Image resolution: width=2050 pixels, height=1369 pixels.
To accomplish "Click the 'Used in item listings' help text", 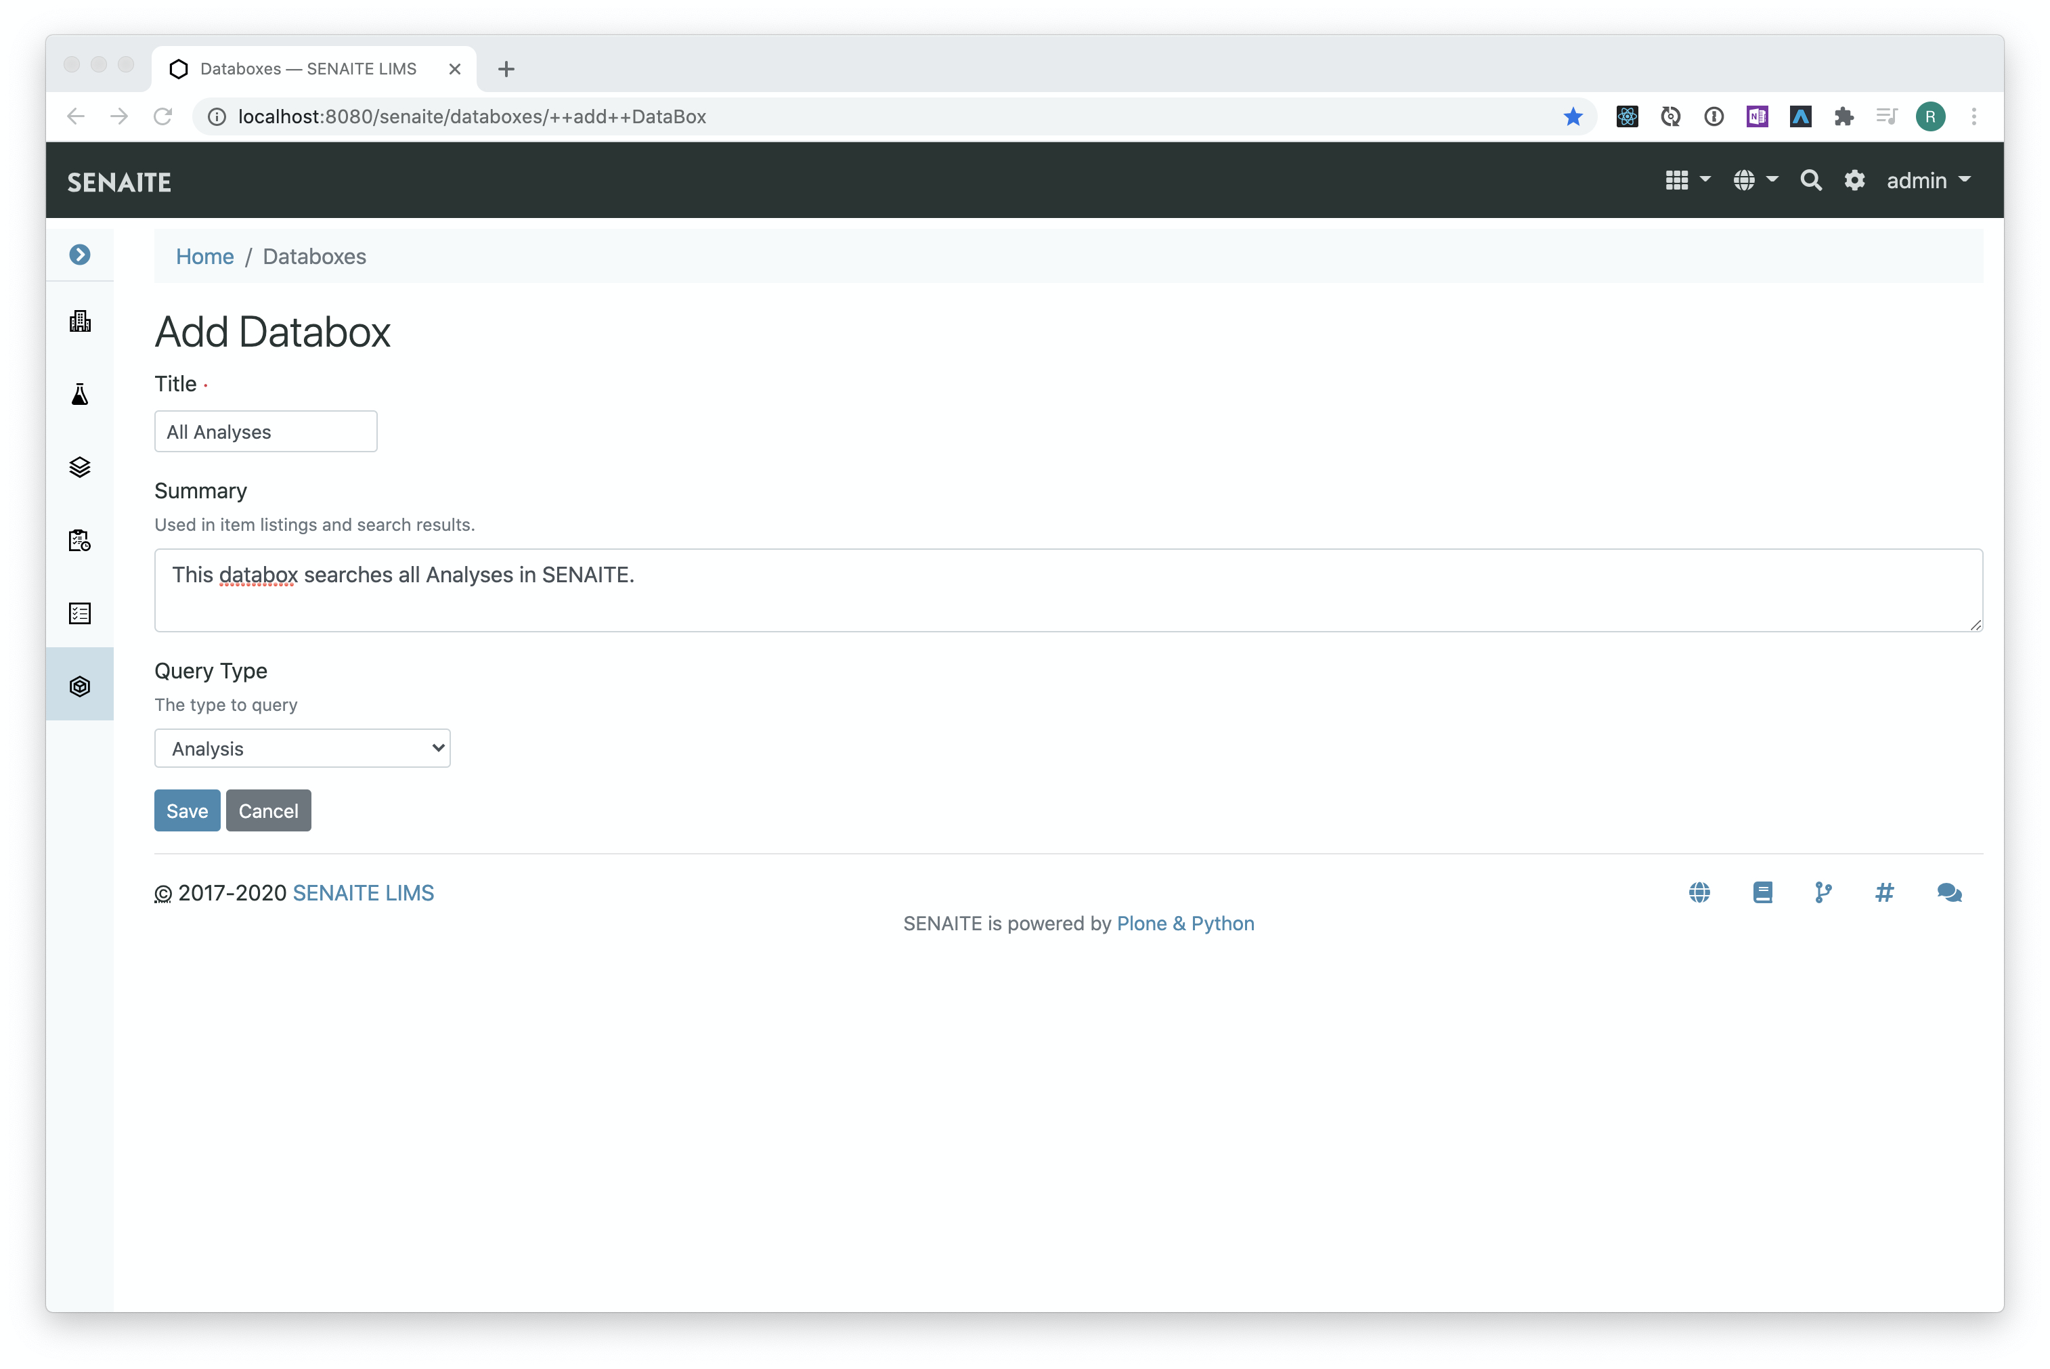I will 314,525.
